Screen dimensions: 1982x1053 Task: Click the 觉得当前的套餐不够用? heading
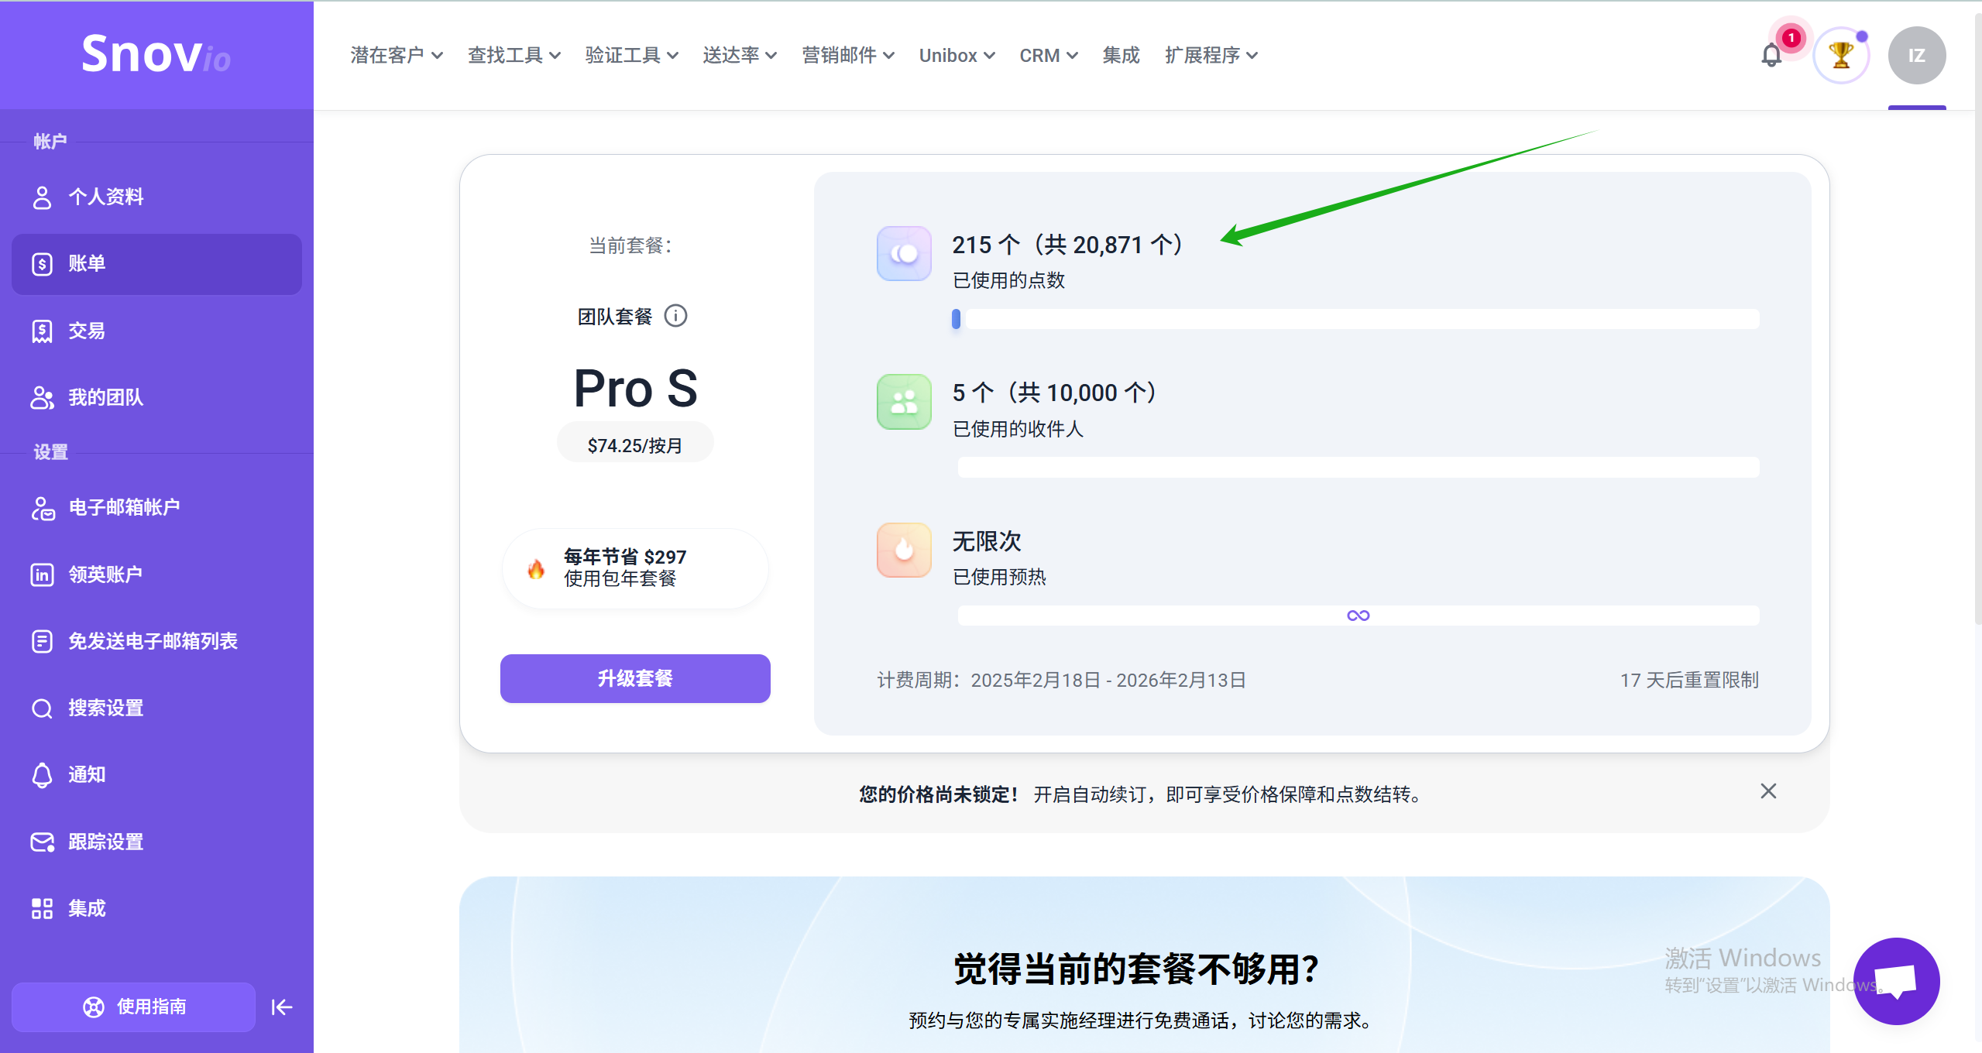(1136, 969)
